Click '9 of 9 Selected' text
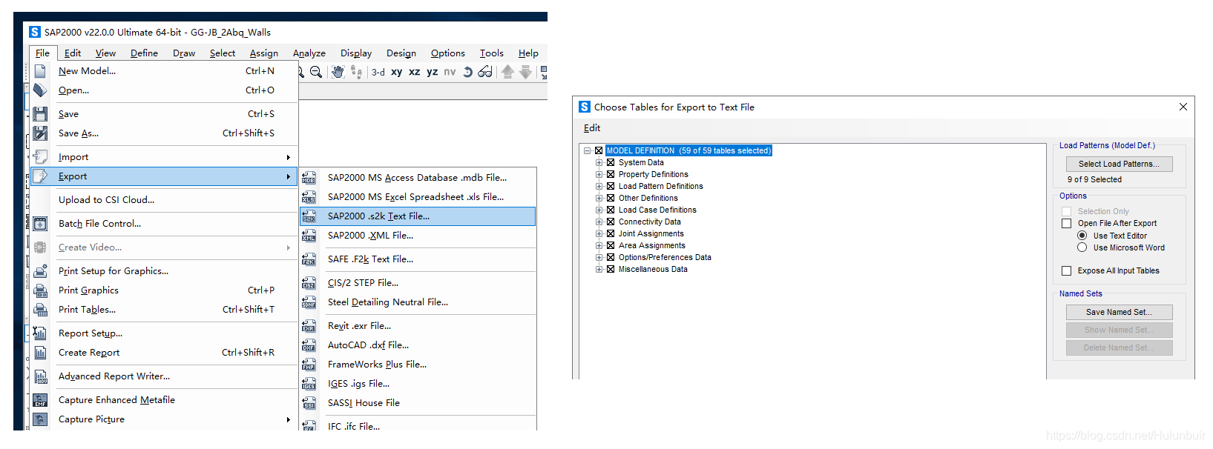 point(1094,179)
